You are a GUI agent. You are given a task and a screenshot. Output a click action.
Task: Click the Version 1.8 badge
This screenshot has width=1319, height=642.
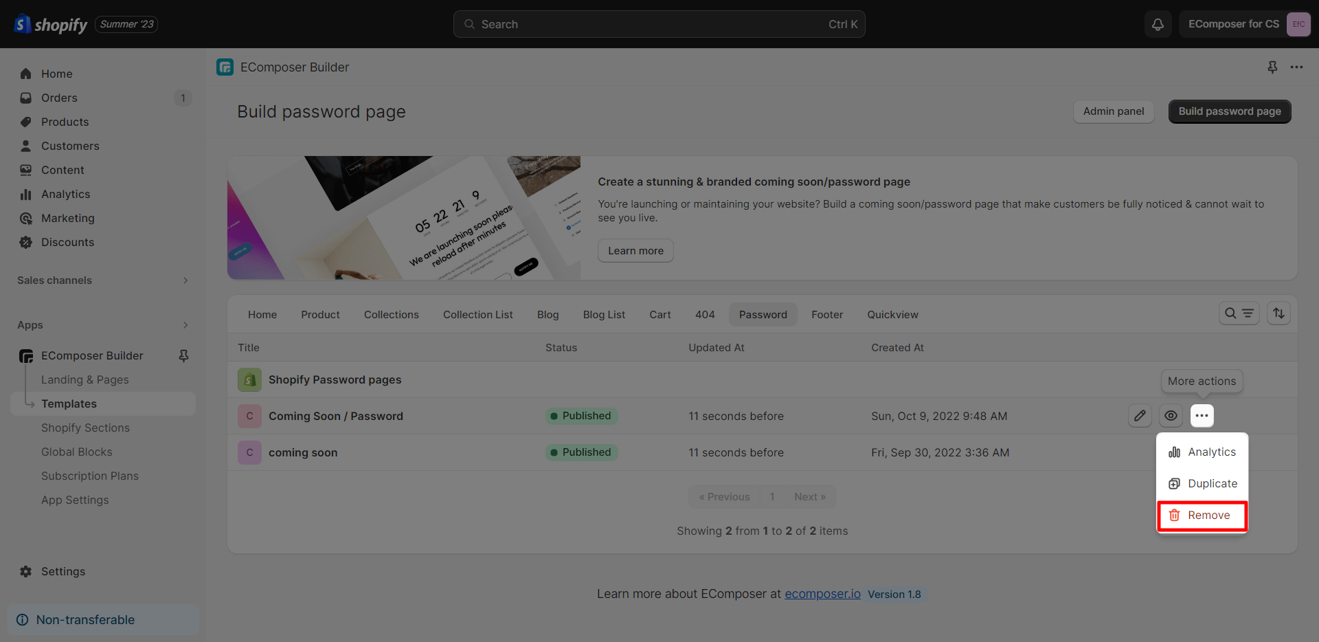click(x=894, y=595)
